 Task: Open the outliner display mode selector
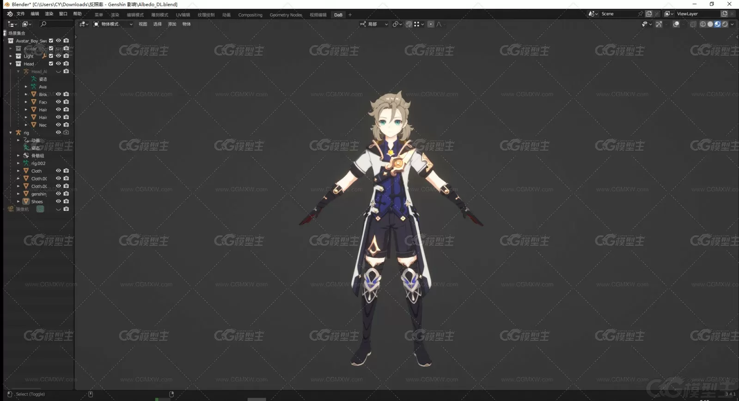27,24
